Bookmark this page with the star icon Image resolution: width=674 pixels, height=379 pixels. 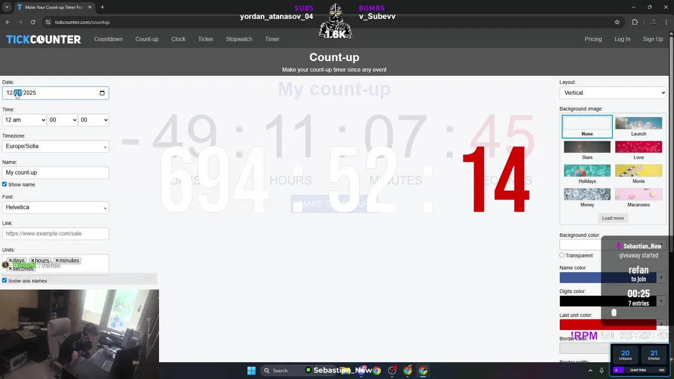tap(617, 22)
